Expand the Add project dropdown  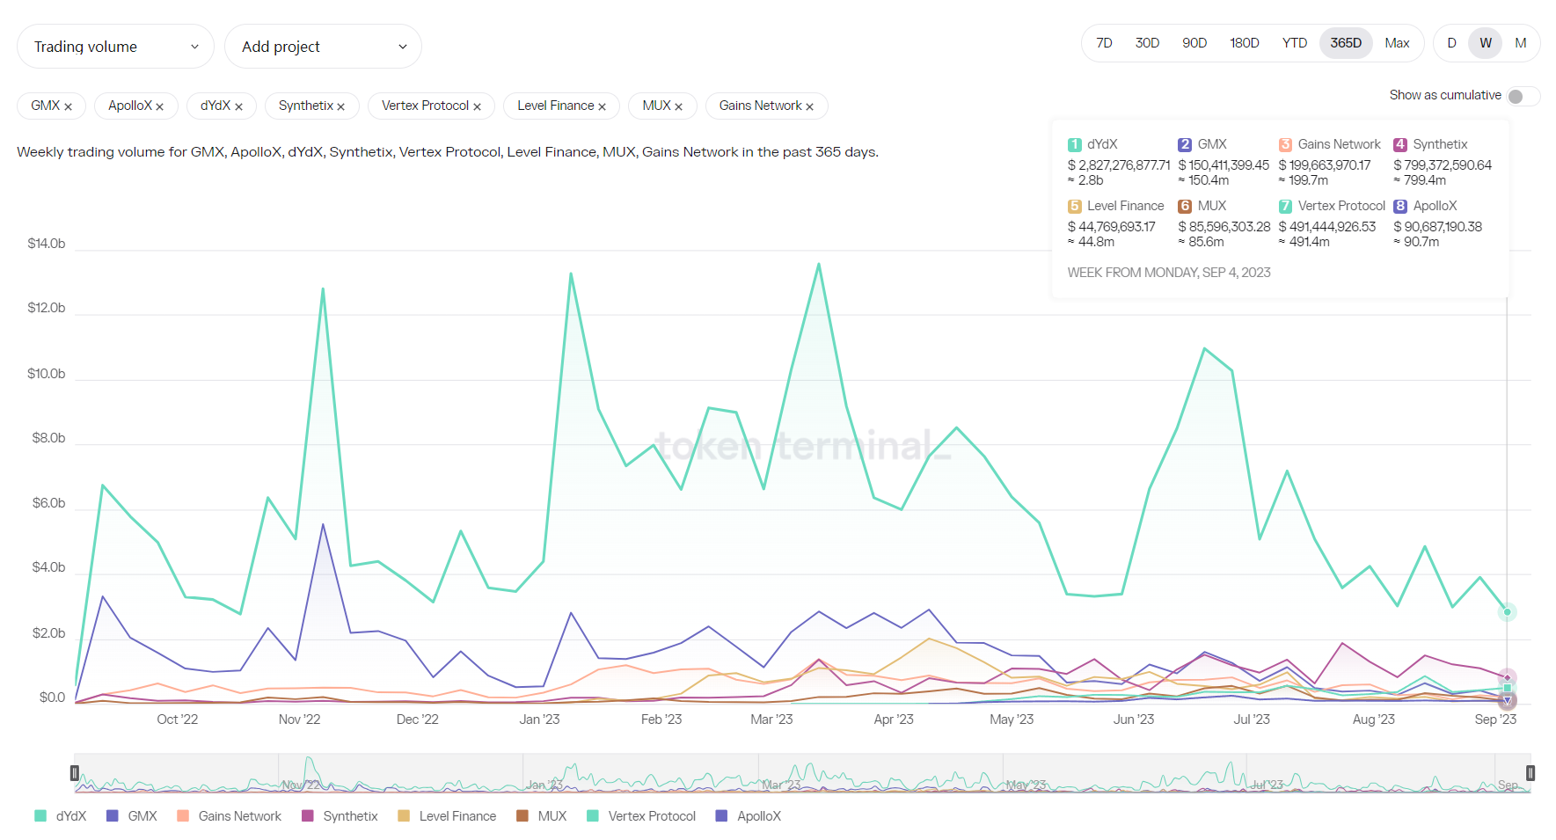pos(323,47)
